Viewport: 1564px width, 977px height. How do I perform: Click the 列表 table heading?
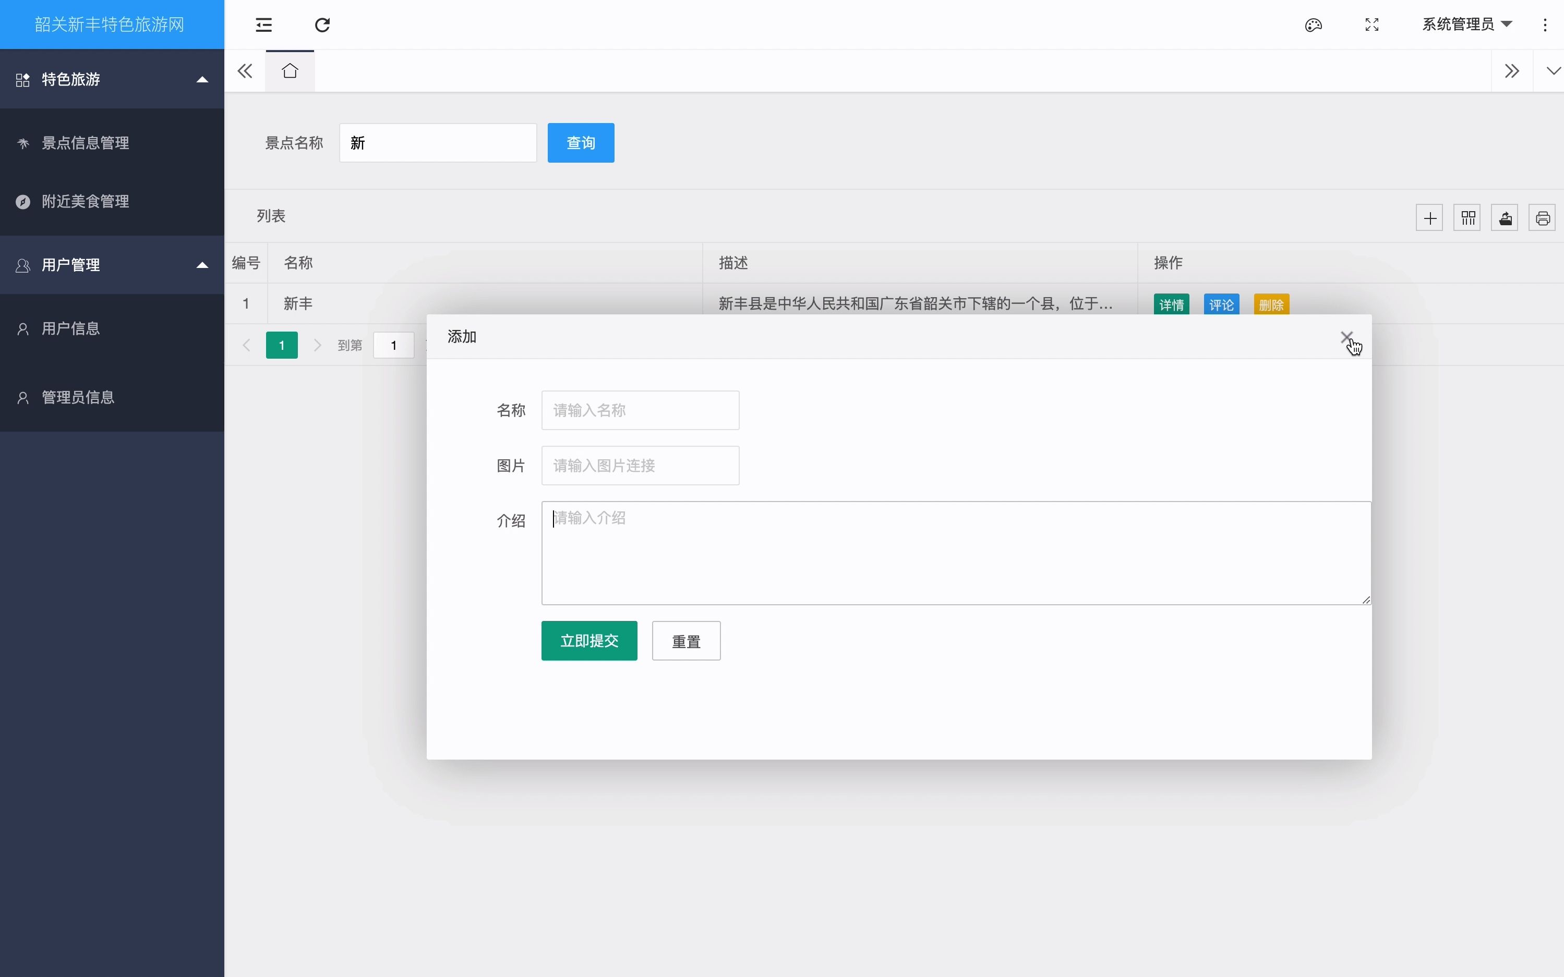click(x=271, y=216)
